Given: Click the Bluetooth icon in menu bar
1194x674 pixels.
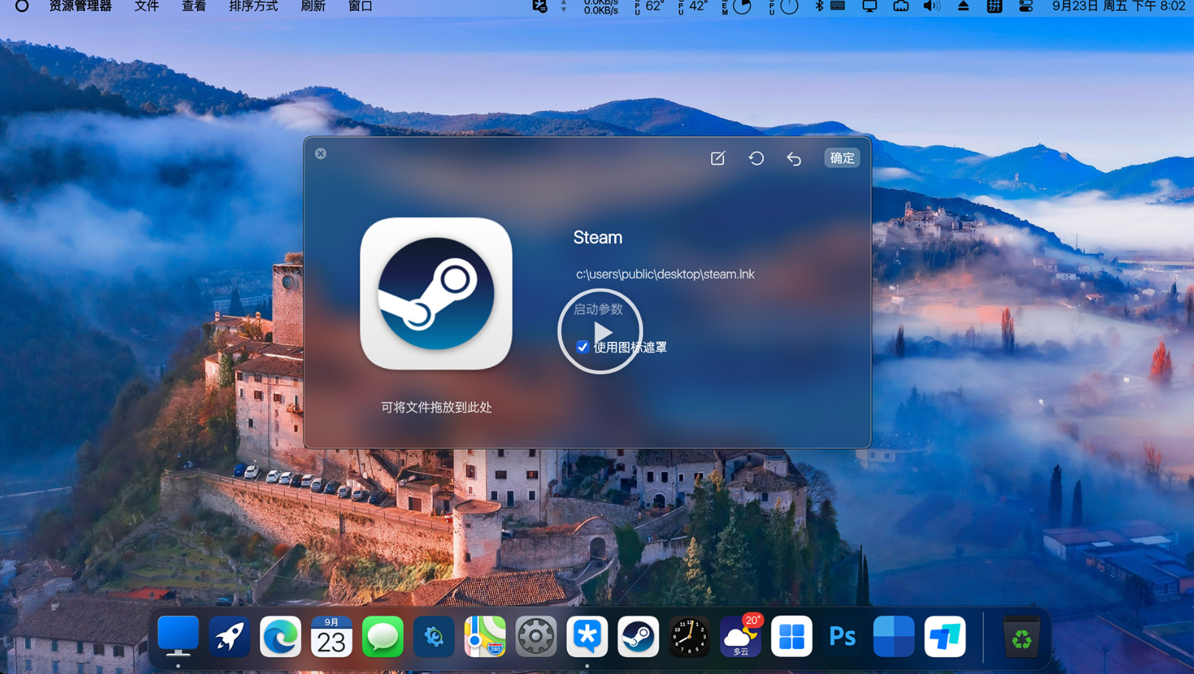Looking at the screenshot, I should tap(818, 6).
